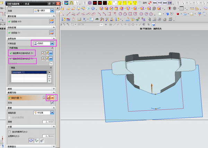Move list item down arrow
This screenshot has width=208, height=148.
tap(50, 81)
